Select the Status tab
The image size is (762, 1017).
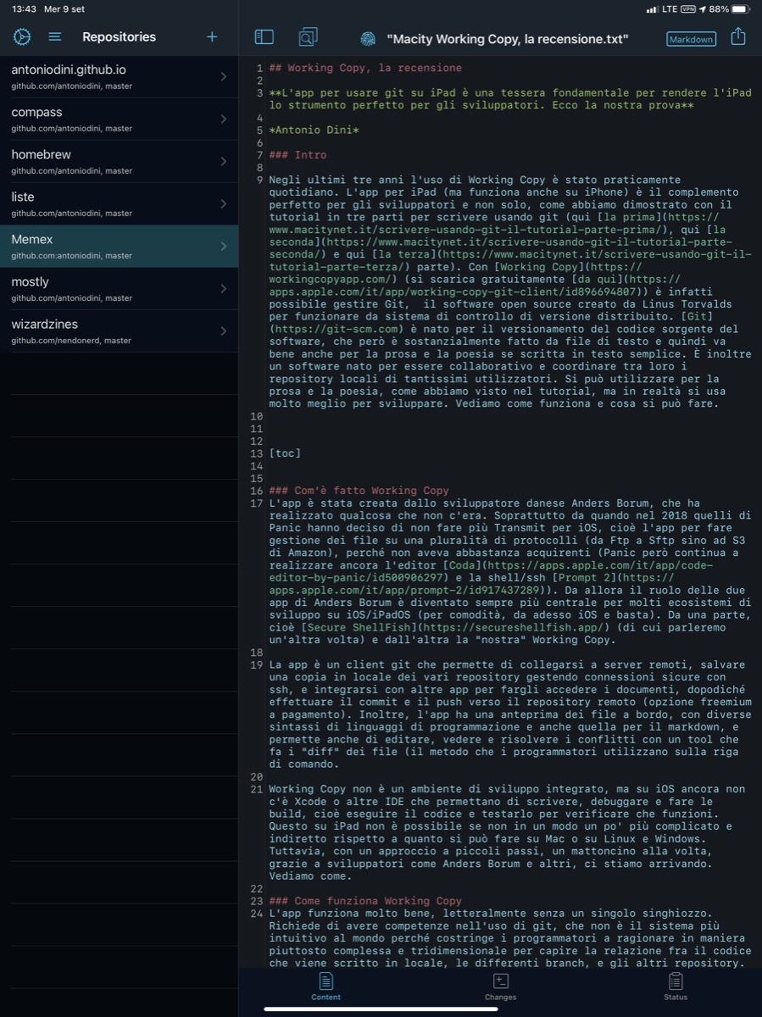click(x=676, y=987)
